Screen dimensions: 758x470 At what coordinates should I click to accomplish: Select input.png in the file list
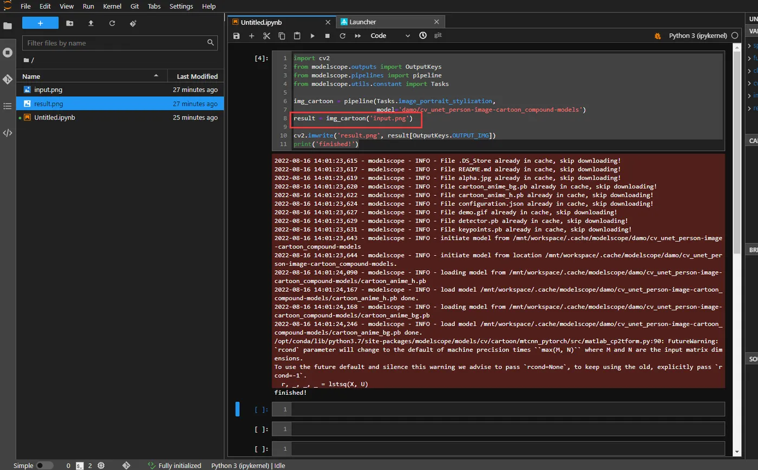point(120,89)
